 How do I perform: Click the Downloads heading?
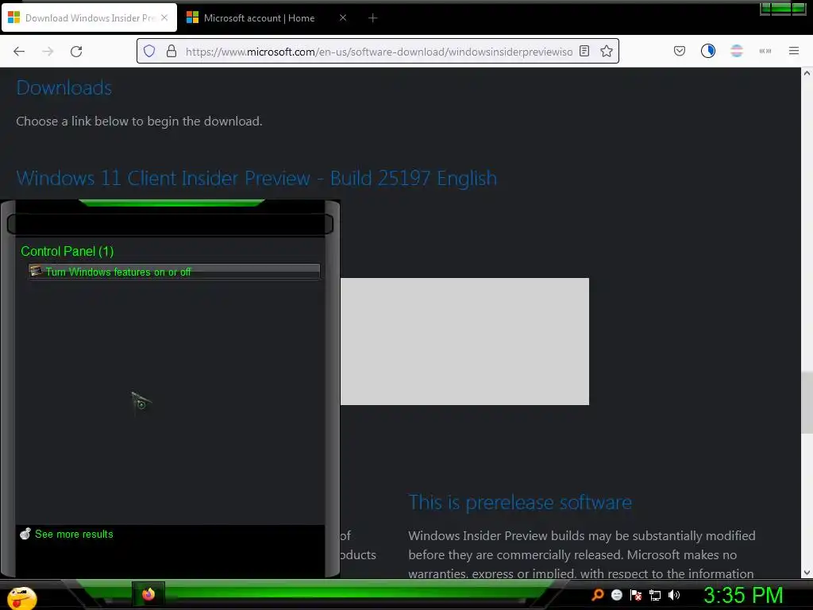64,87
